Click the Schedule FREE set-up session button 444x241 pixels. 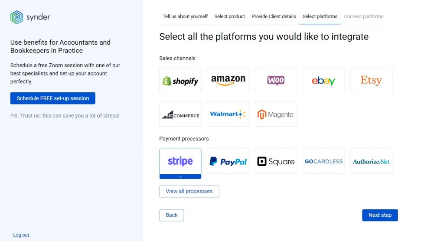click(x=52, y=98)
